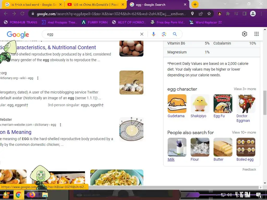
Task: Click the vertical page scrollbar thumb
Action: click(265, 103)
